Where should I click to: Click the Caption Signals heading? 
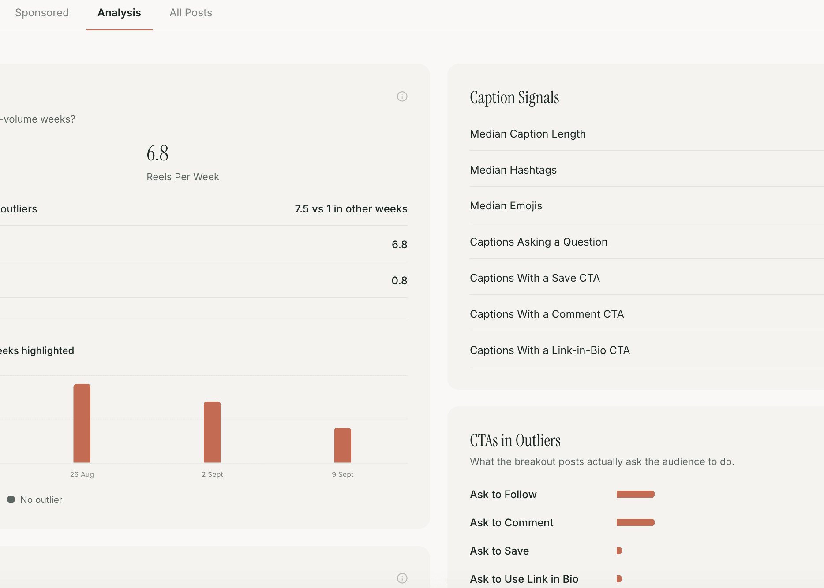coord(514,97)
